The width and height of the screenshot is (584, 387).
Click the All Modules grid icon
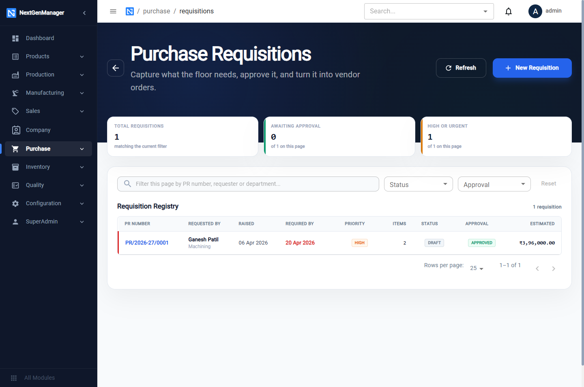coord(14,378)
